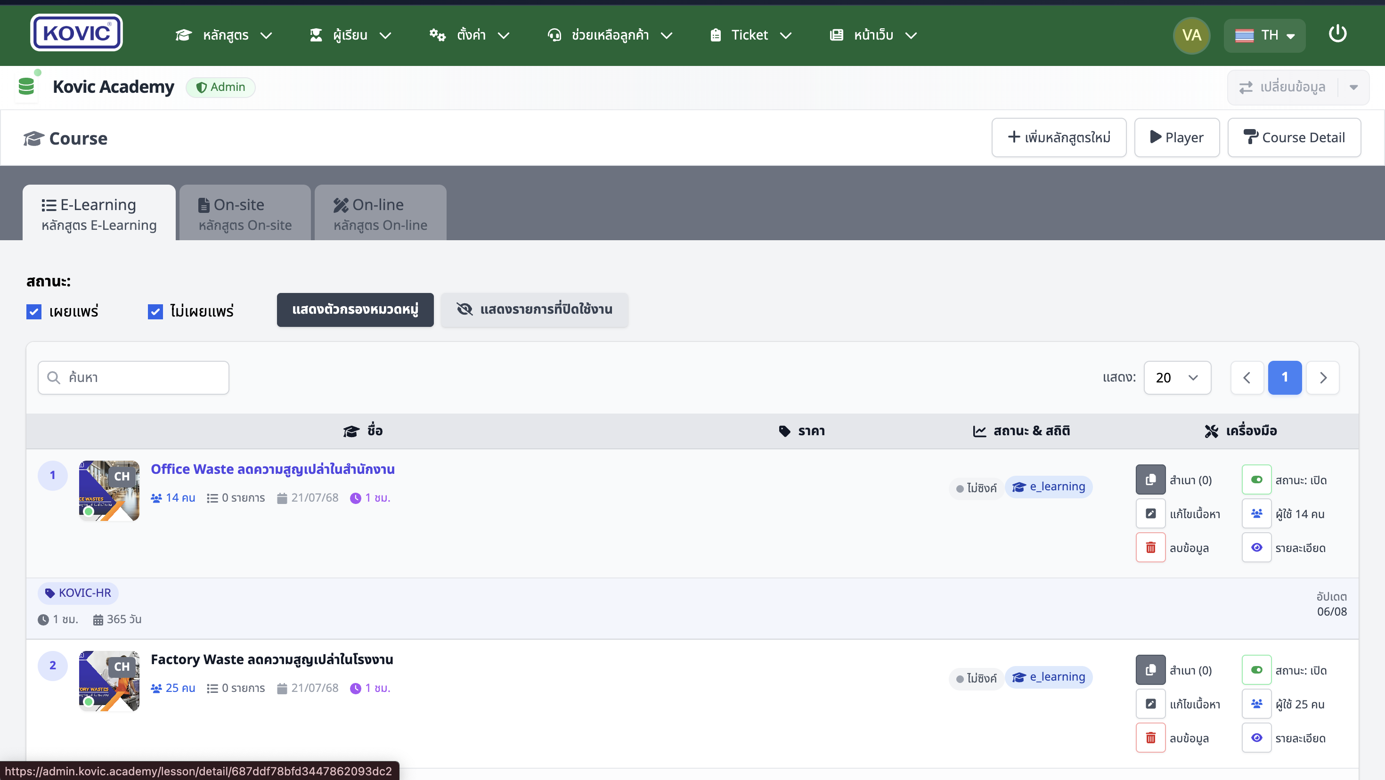Viewport: 1385px width, 780px height.
Task: Toggle the open status of Office Waste
Action: [x=1256, y=479]
